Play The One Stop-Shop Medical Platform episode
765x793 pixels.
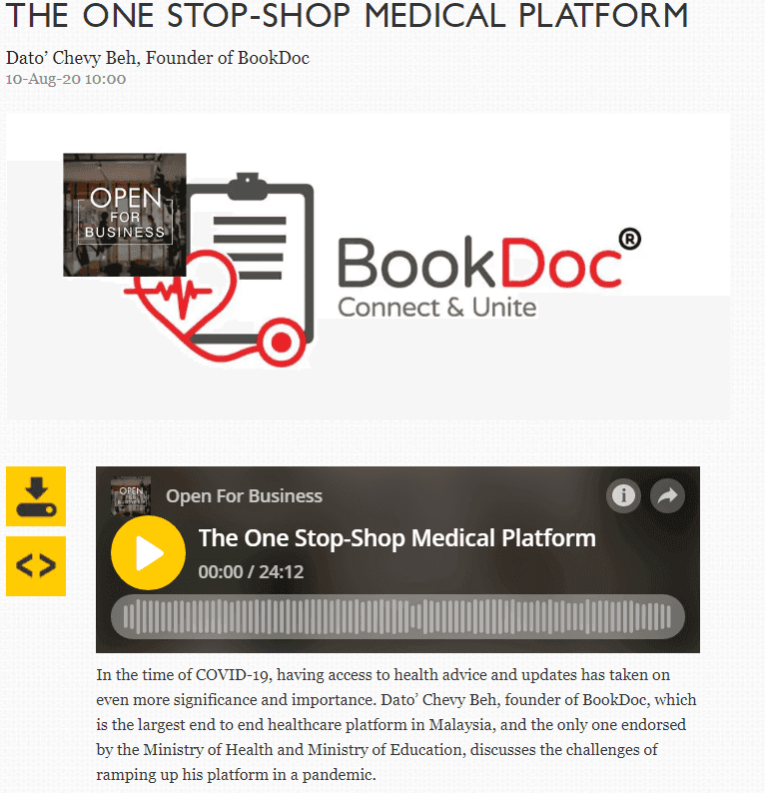pos(148,552)
